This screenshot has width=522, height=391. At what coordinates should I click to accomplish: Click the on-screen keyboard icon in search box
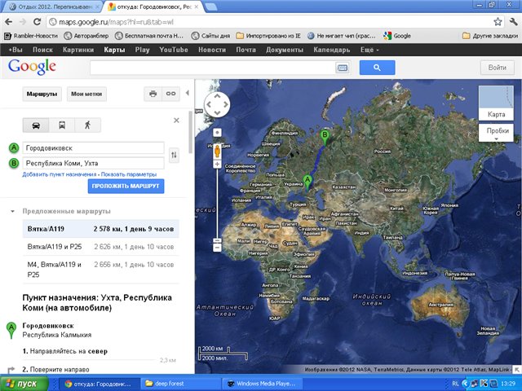click(343, 68)
